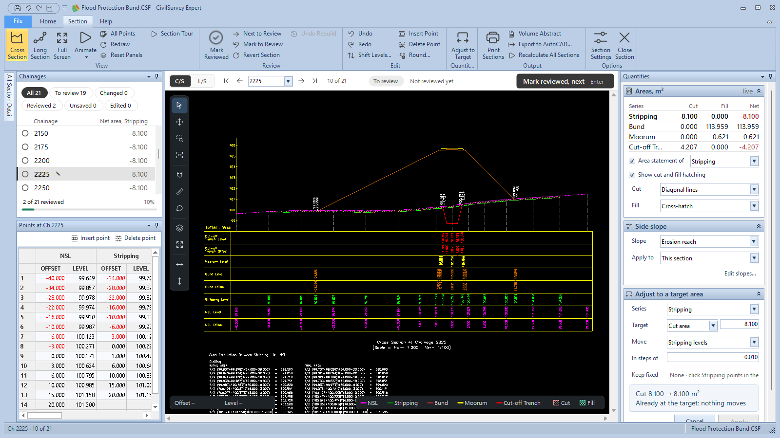Filter chainages by To review 19

[70, 93]
